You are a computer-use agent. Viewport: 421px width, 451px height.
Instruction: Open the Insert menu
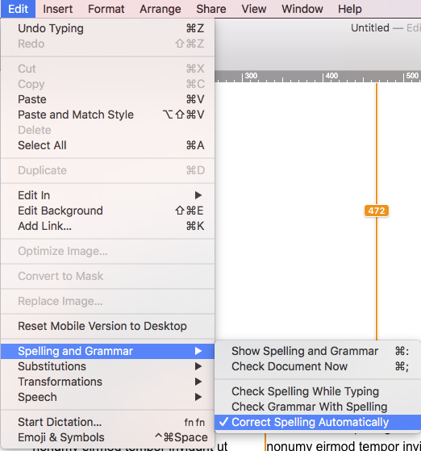[x=58, y=9]
